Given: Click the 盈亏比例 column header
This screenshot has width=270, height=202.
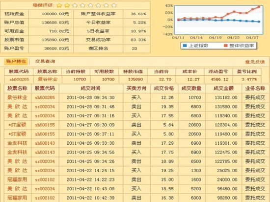Looking at the screenshot, I should pyautogui.click(x=246, y=71).
